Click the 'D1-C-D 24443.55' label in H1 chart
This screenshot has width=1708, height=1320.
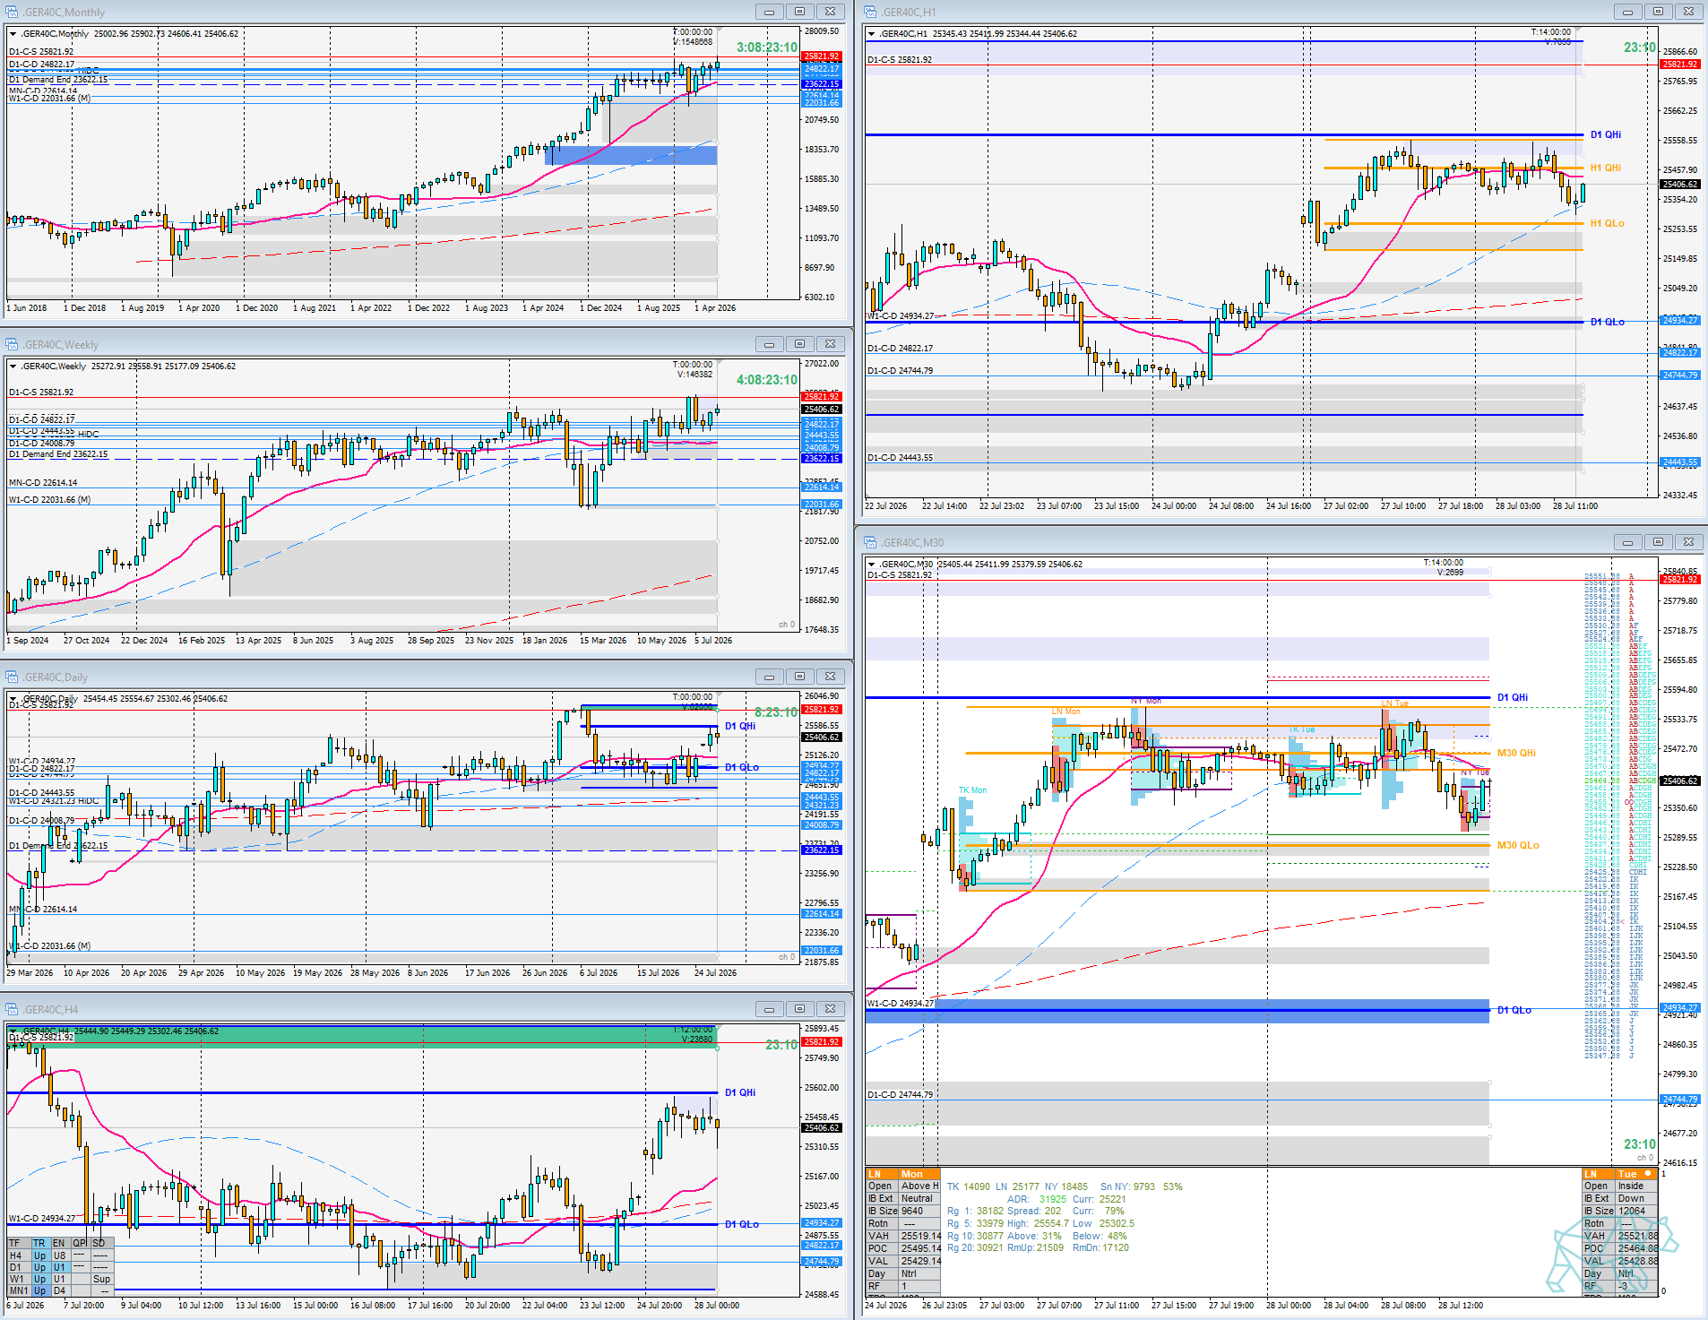pos(901,458)
